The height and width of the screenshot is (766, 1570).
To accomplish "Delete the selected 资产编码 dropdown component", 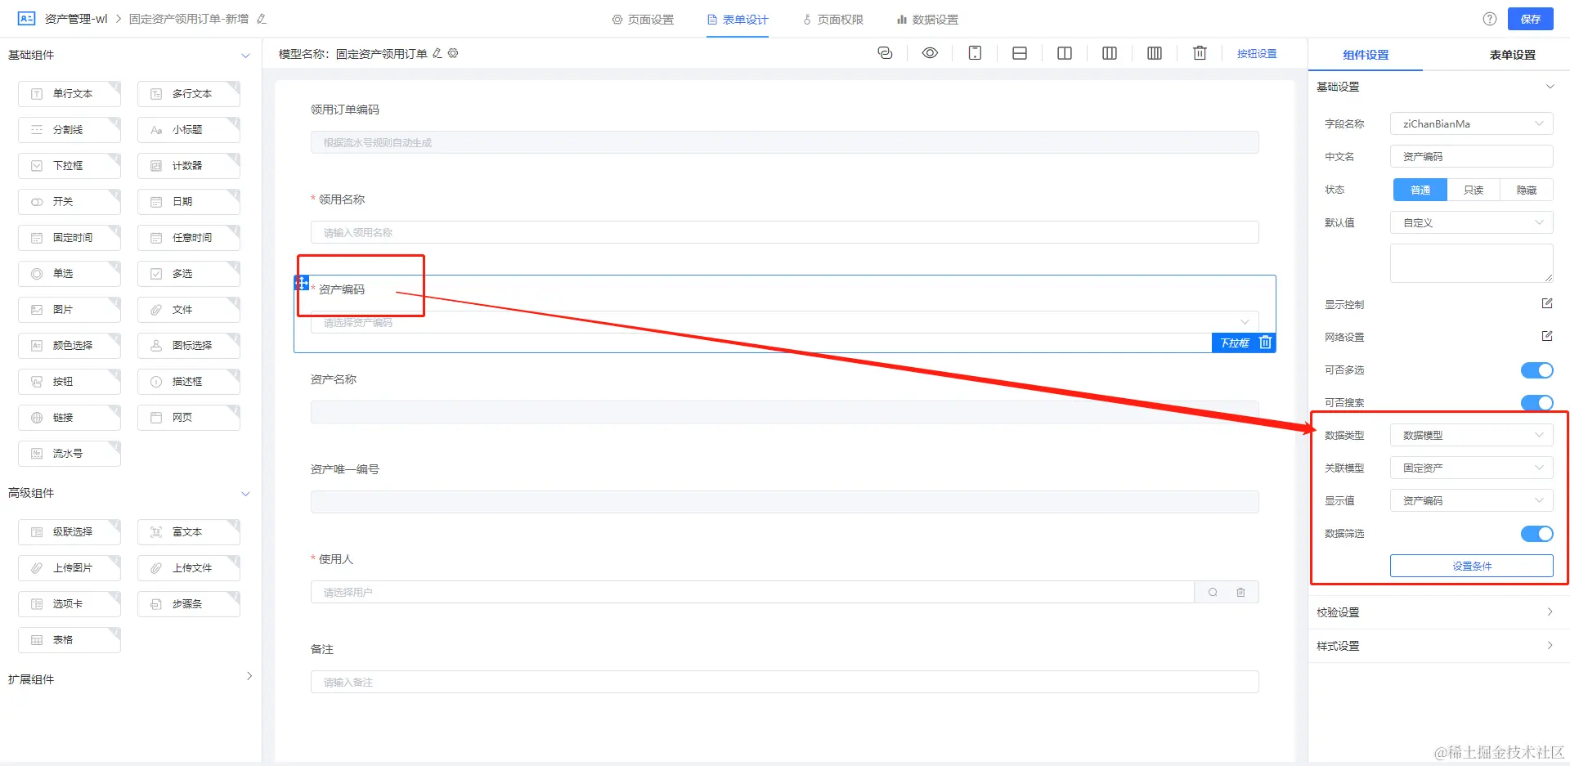I will [x=1265, y=343].
